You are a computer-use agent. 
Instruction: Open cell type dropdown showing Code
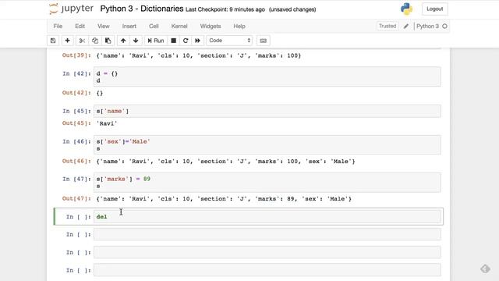pos(229,41)
